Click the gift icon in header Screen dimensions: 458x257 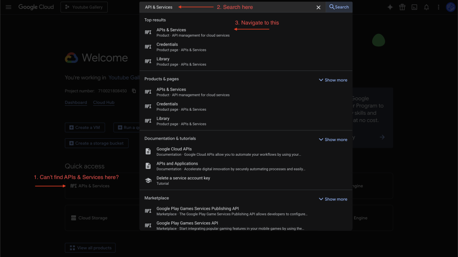pos(402,7)
